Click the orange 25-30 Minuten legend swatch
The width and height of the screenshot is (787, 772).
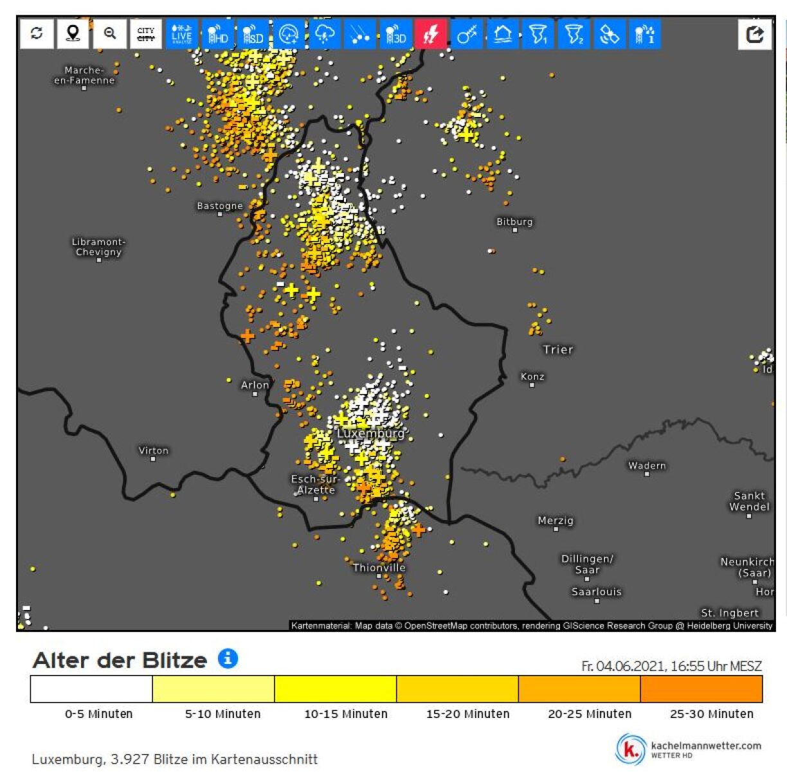coord(701,689)
